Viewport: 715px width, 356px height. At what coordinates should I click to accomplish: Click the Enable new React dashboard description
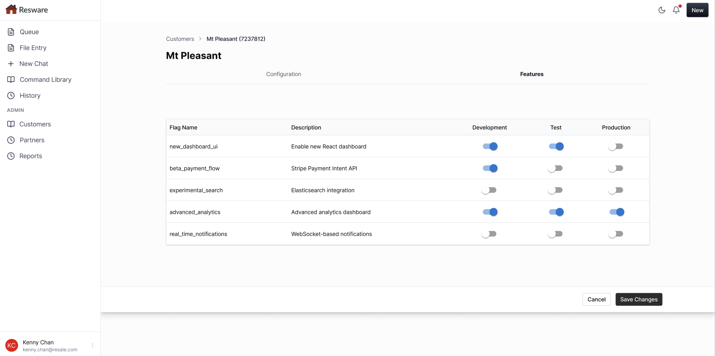(x=329, y=147)
